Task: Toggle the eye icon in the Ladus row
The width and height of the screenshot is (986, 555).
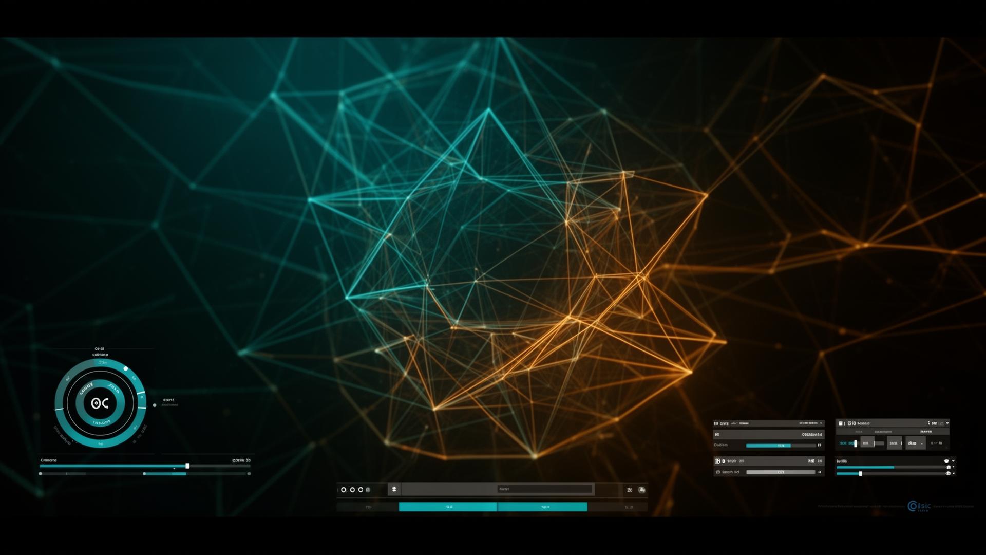Action: (946, 461)
